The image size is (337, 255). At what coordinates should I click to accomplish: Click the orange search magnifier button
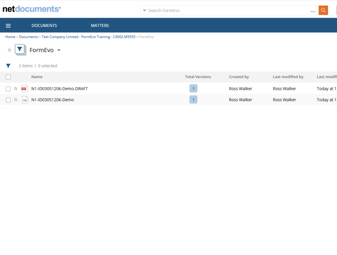pos(323,10)
